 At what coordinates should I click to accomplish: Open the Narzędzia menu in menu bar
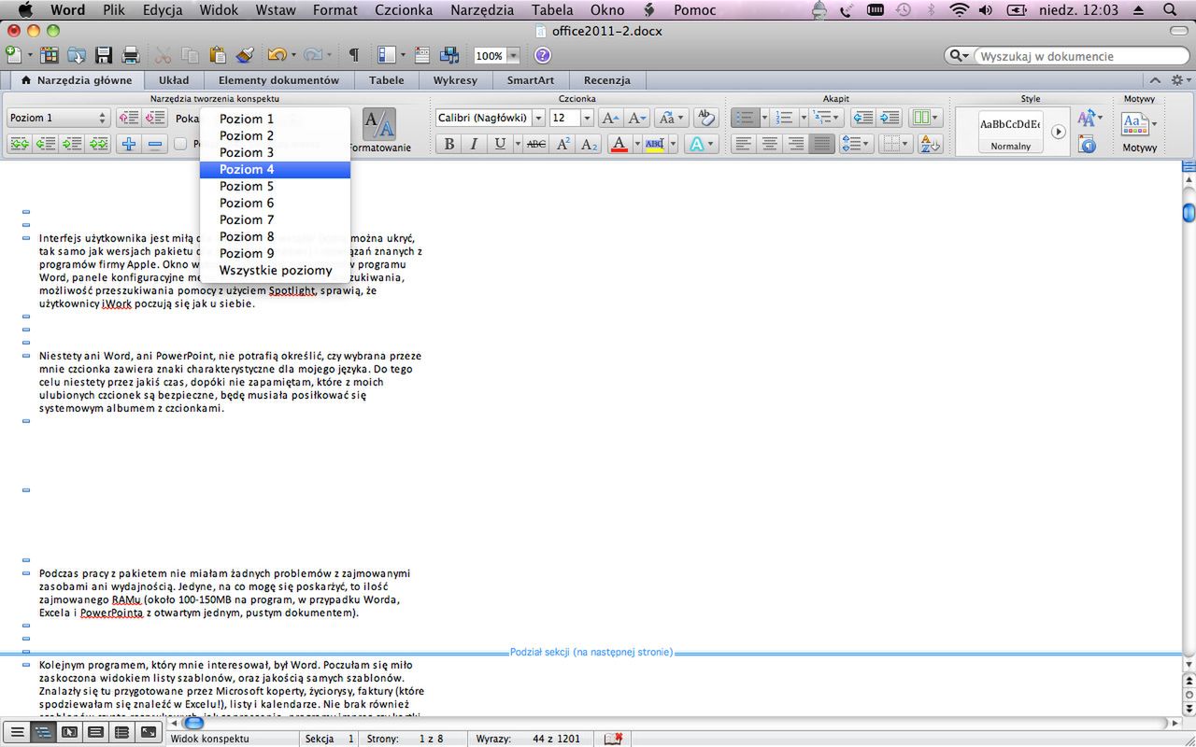pyautogui.click(x=482, y=10)
